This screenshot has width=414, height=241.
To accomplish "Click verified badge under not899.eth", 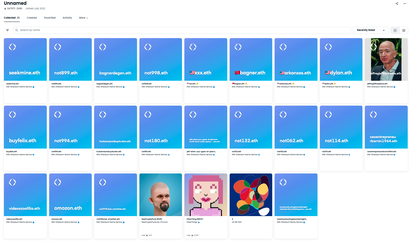I will pos(79,87).
